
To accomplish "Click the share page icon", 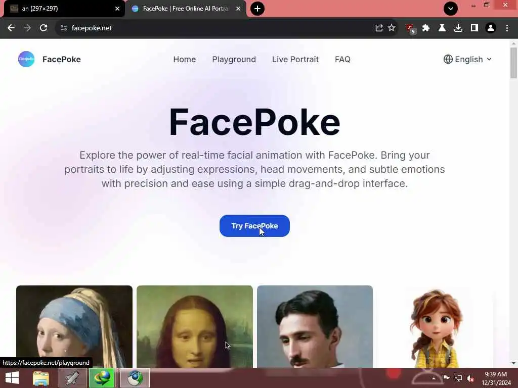I will [379, 28].
